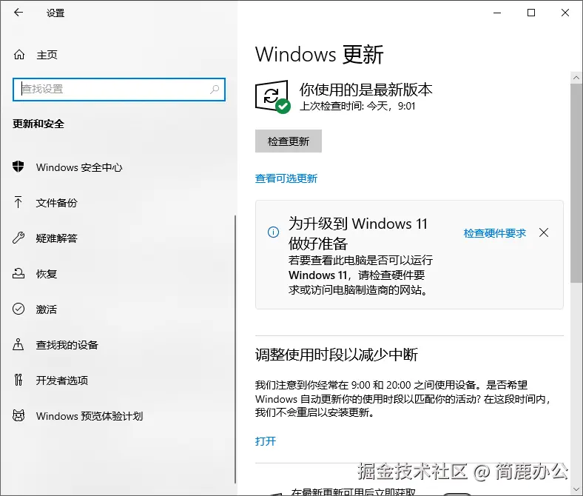Click the 检查更新 button
This screenshot has height=496, width=583.
click(288, 141)
